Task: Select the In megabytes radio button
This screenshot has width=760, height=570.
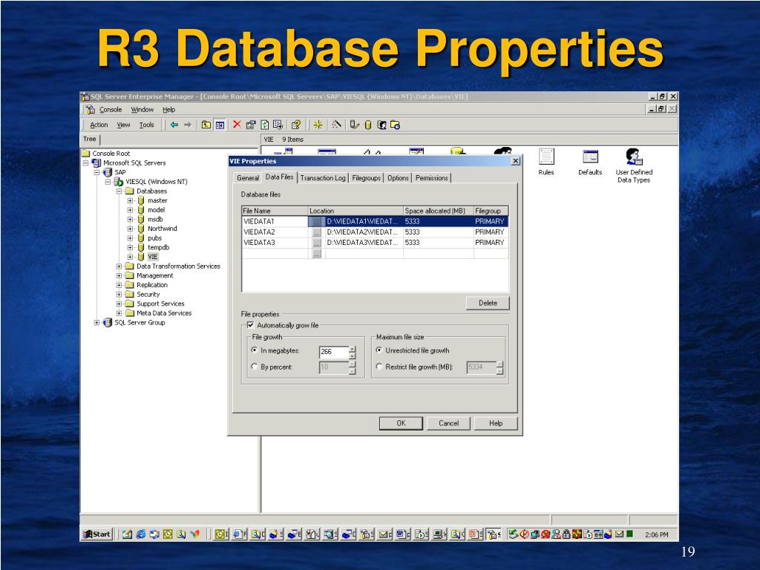Action: tap(255, 350)
